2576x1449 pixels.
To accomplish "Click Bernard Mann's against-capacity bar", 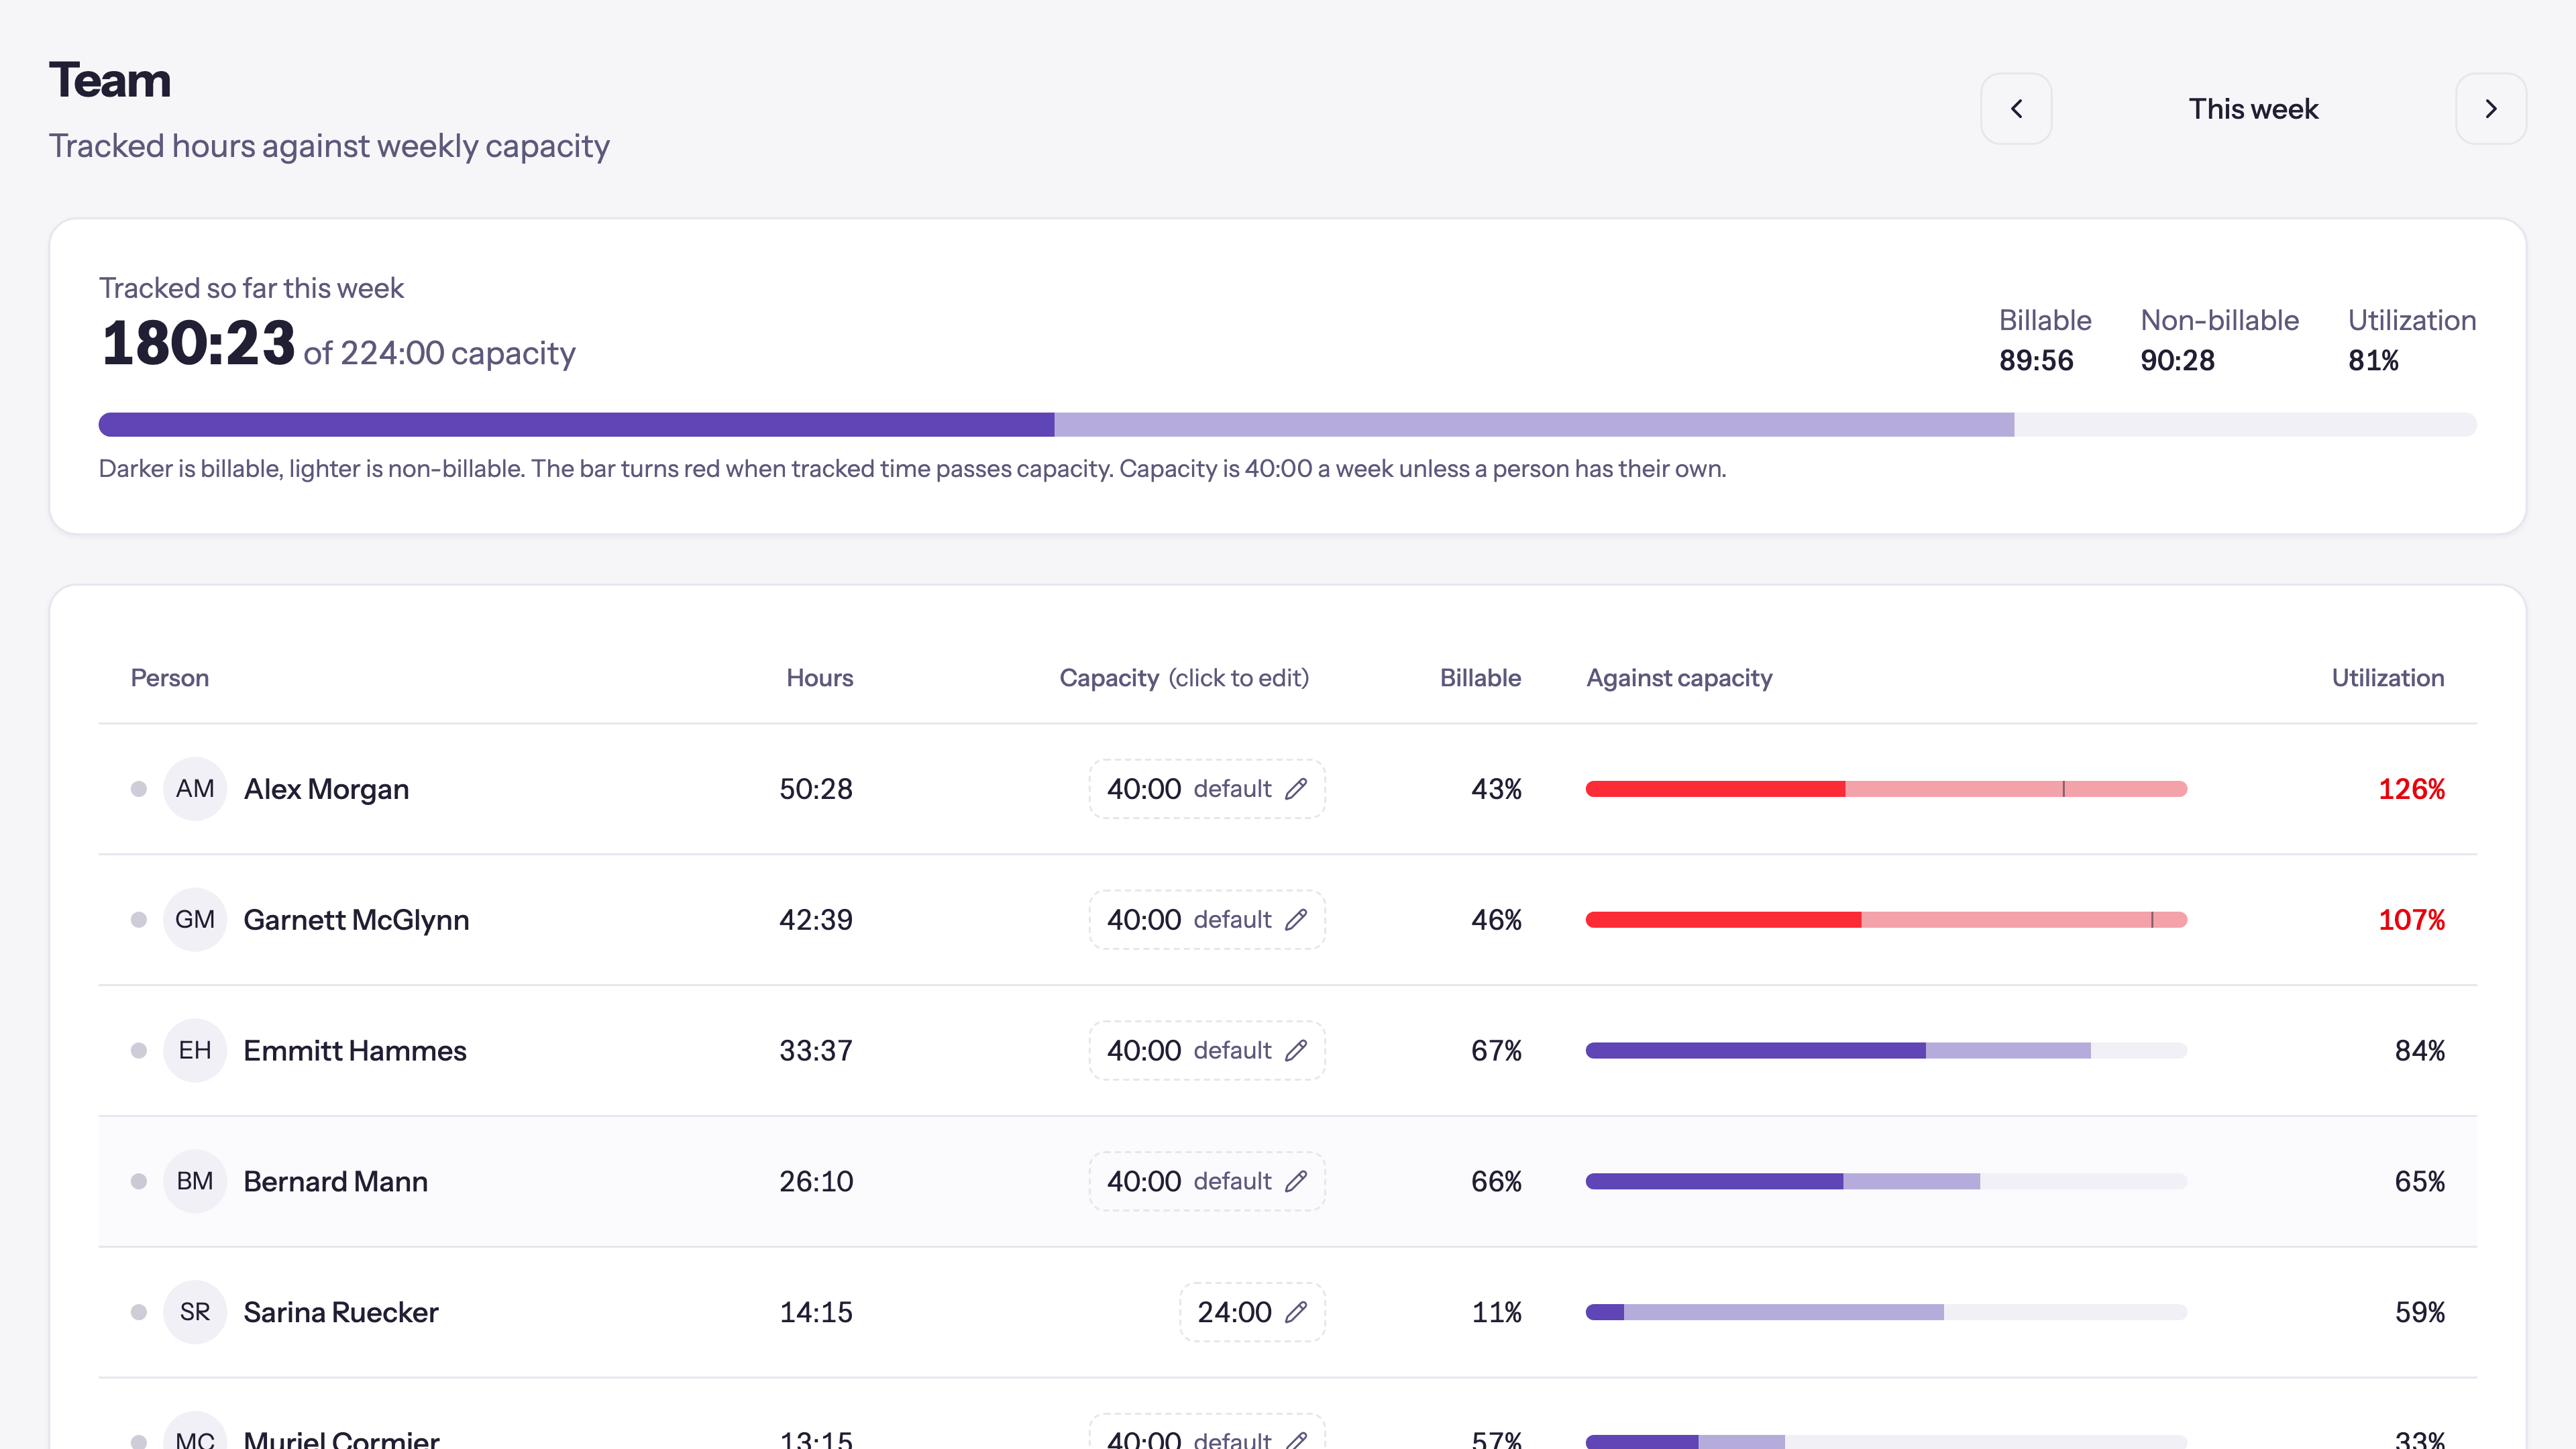I will pyautogui.click(x=1886, y=1182).
